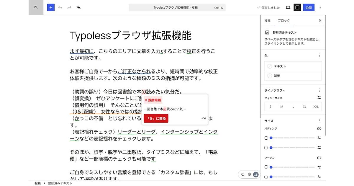This screenshot has width=354, height=186.
Task: Open the 色 panel options menu
Action: (319, 56)
